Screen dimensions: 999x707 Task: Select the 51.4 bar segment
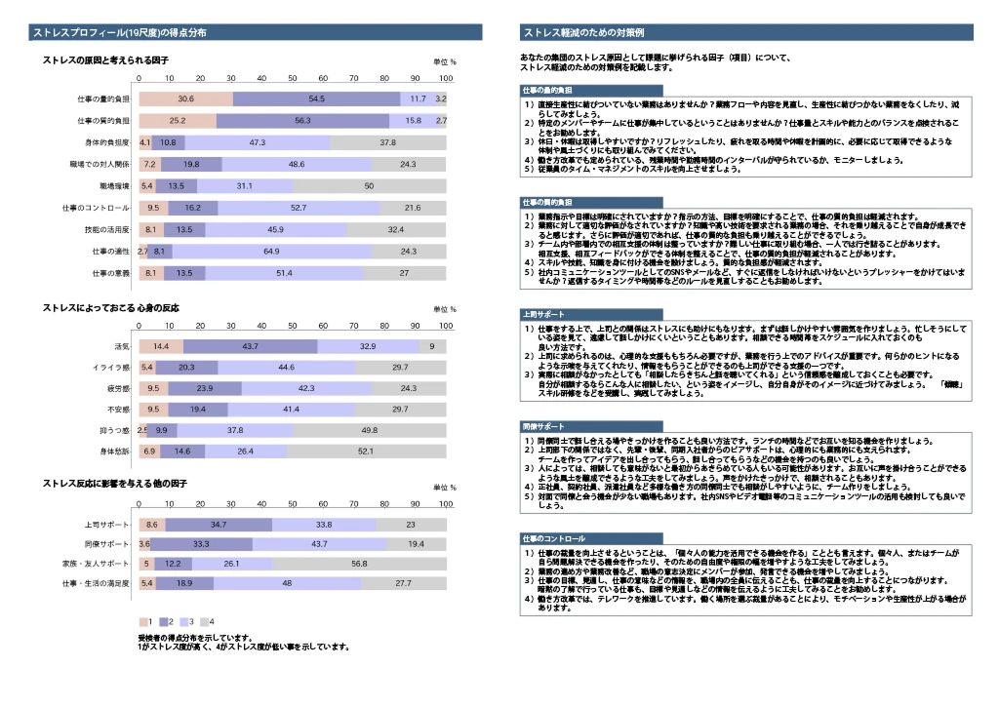click(284, 273)
